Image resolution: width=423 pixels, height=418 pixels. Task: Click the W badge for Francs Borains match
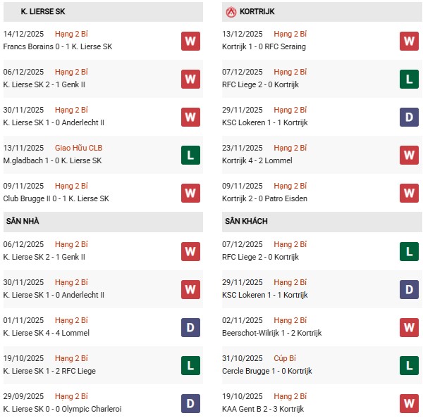coord(190,41)
